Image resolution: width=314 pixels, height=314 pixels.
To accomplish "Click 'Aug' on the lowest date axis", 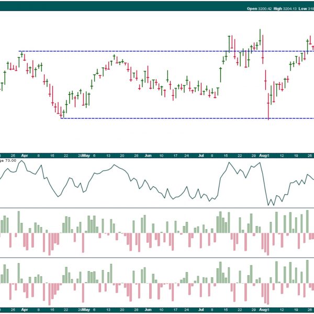I will [x=263, y=310].
